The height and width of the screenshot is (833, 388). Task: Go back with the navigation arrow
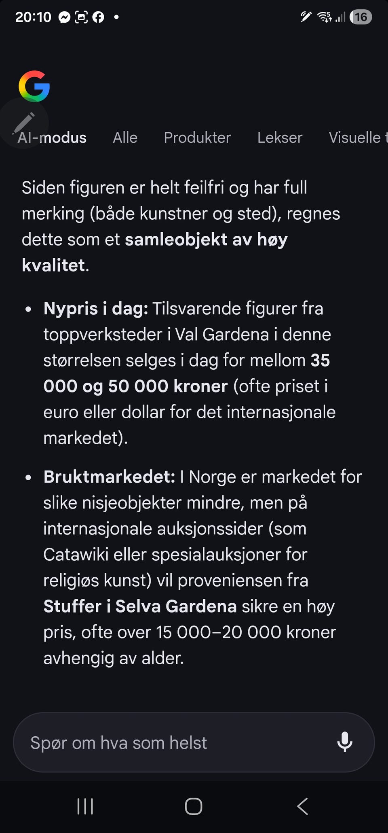point(303,806)
